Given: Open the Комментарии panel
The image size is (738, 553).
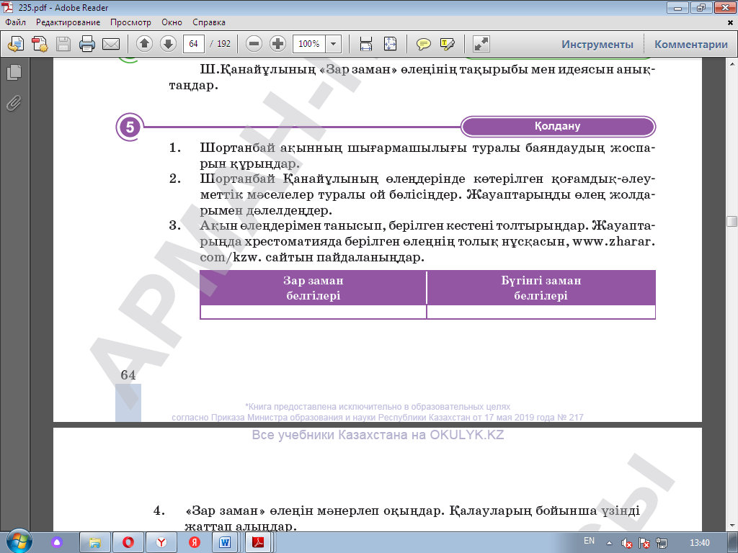Looking at the screenshot, I should tap(691, 44).
